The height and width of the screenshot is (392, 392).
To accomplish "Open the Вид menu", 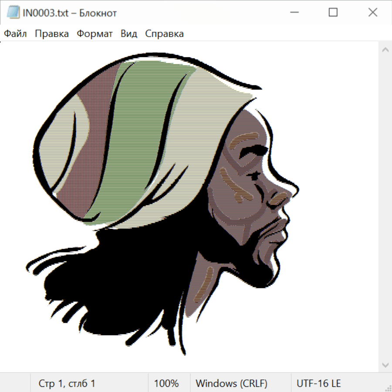I will tap(128, 34).
